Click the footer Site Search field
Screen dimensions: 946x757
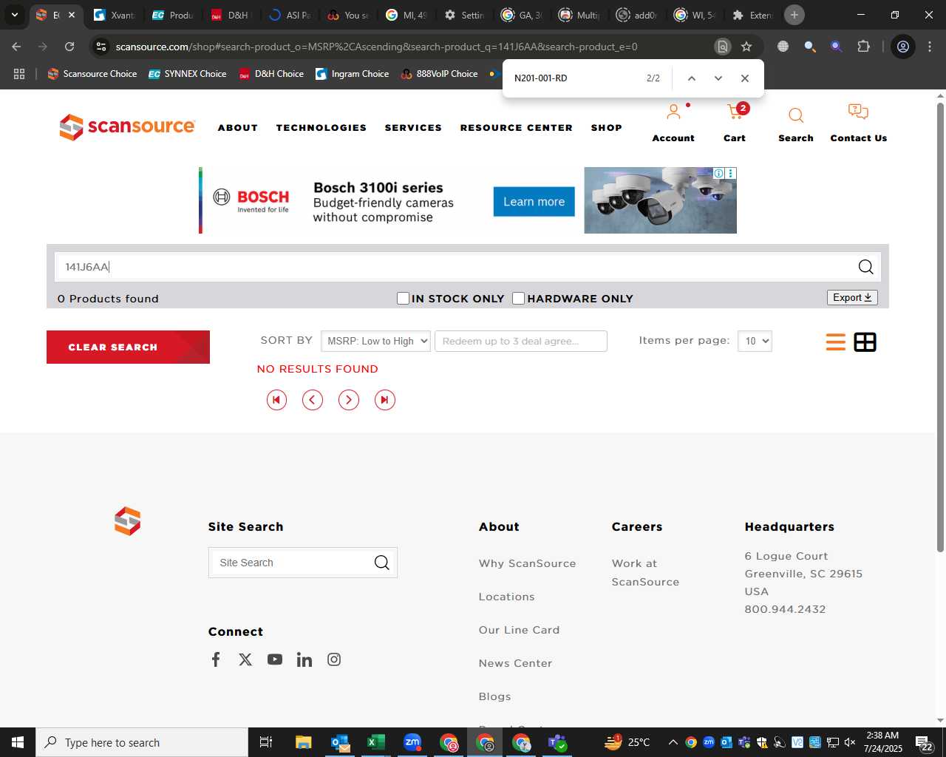click(x=292, y=563)
